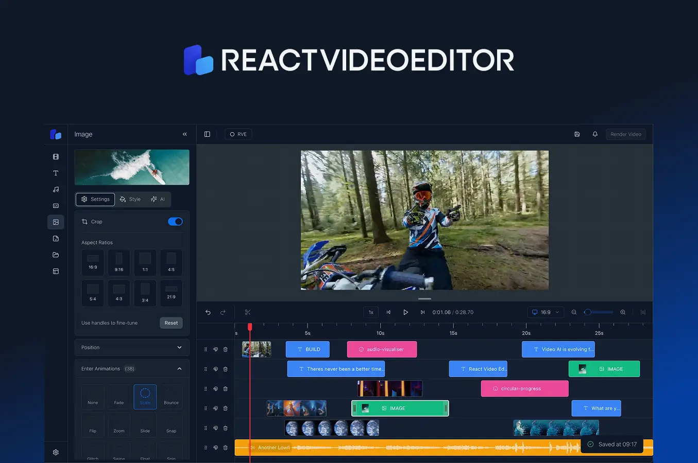Open the Video panel from the sidebar
The width and height of the screenshot is (698, 463).
pos(56,156)
